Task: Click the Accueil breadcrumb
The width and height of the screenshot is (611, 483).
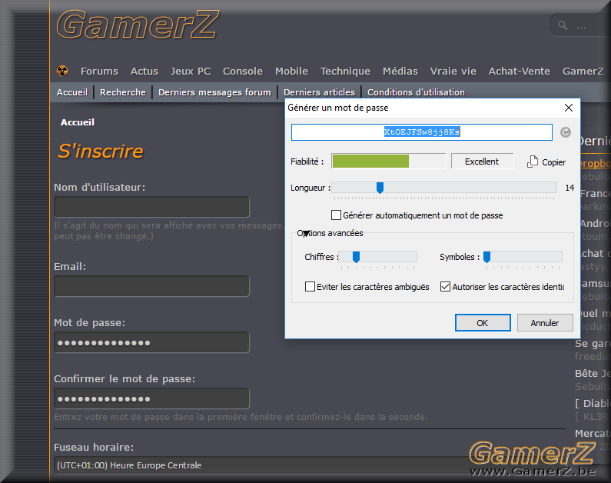Action: click(x=78, y=122)
